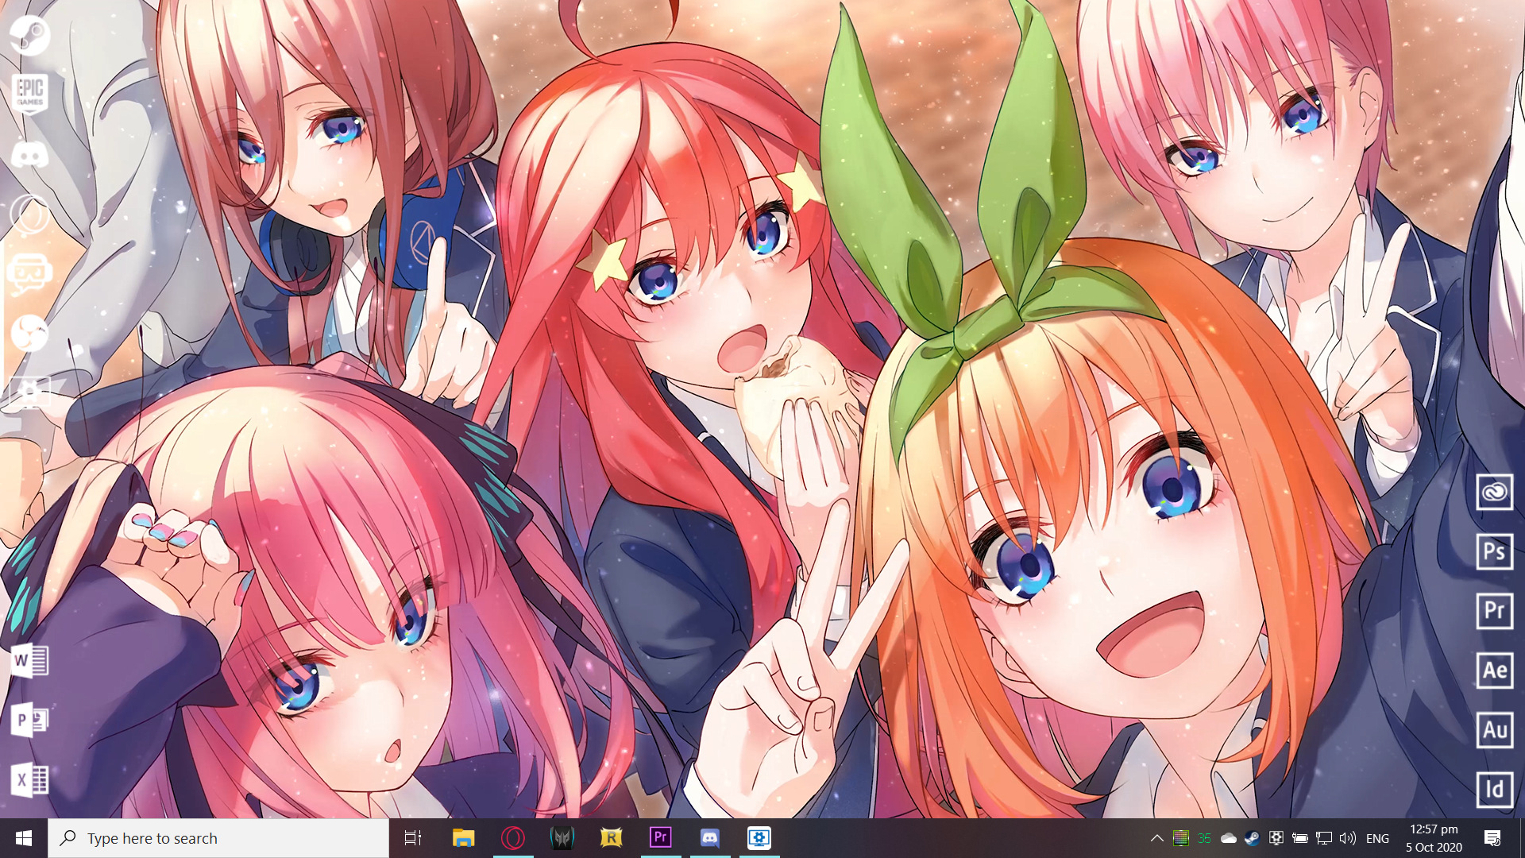Switch to Premiere Pro in the taskbar

pyautogui.click(x=661, y=838)
